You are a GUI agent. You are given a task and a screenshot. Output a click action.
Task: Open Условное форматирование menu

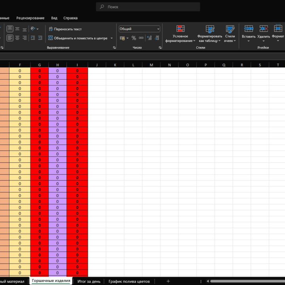point(180,34)
